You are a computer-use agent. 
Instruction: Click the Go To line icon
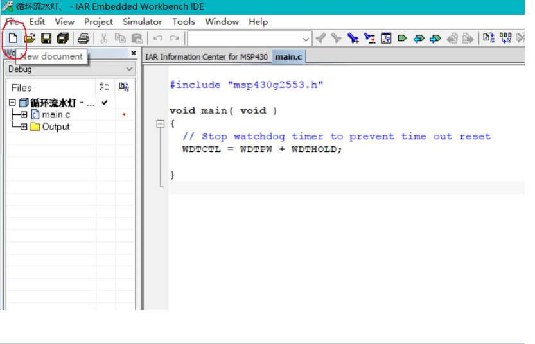386,38
